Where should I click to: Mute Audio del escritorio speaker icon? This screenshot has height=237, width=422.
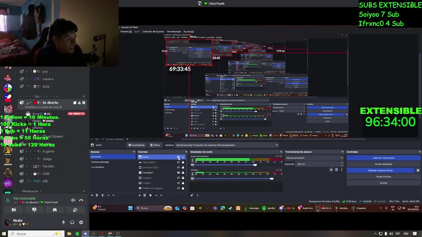coord(193,165)
